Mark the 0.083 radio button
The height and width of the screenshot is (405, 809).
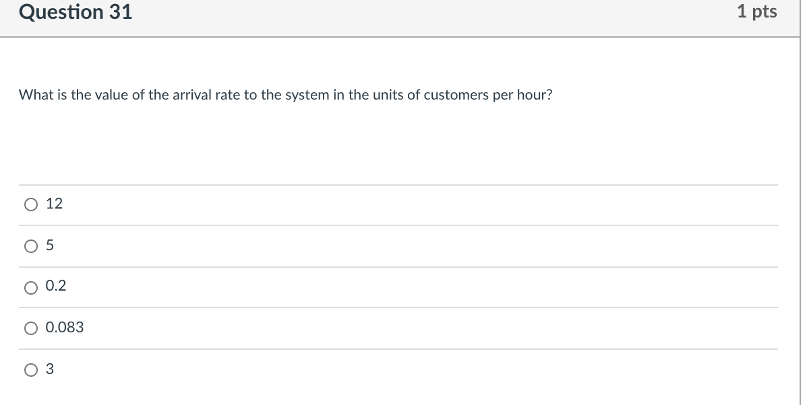(x=31, y=329)
